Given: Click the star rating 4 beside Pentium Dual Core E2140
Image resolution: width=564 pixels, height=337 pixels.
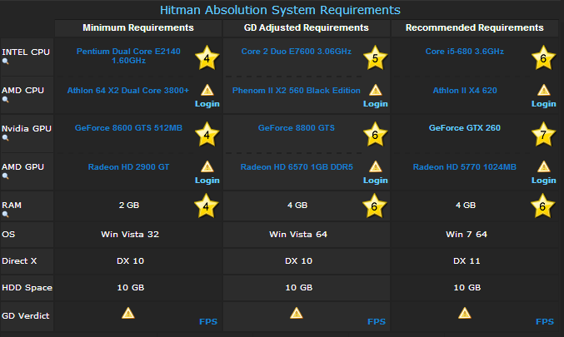Looking at the screenshot, I should click(x=207, y=57).
